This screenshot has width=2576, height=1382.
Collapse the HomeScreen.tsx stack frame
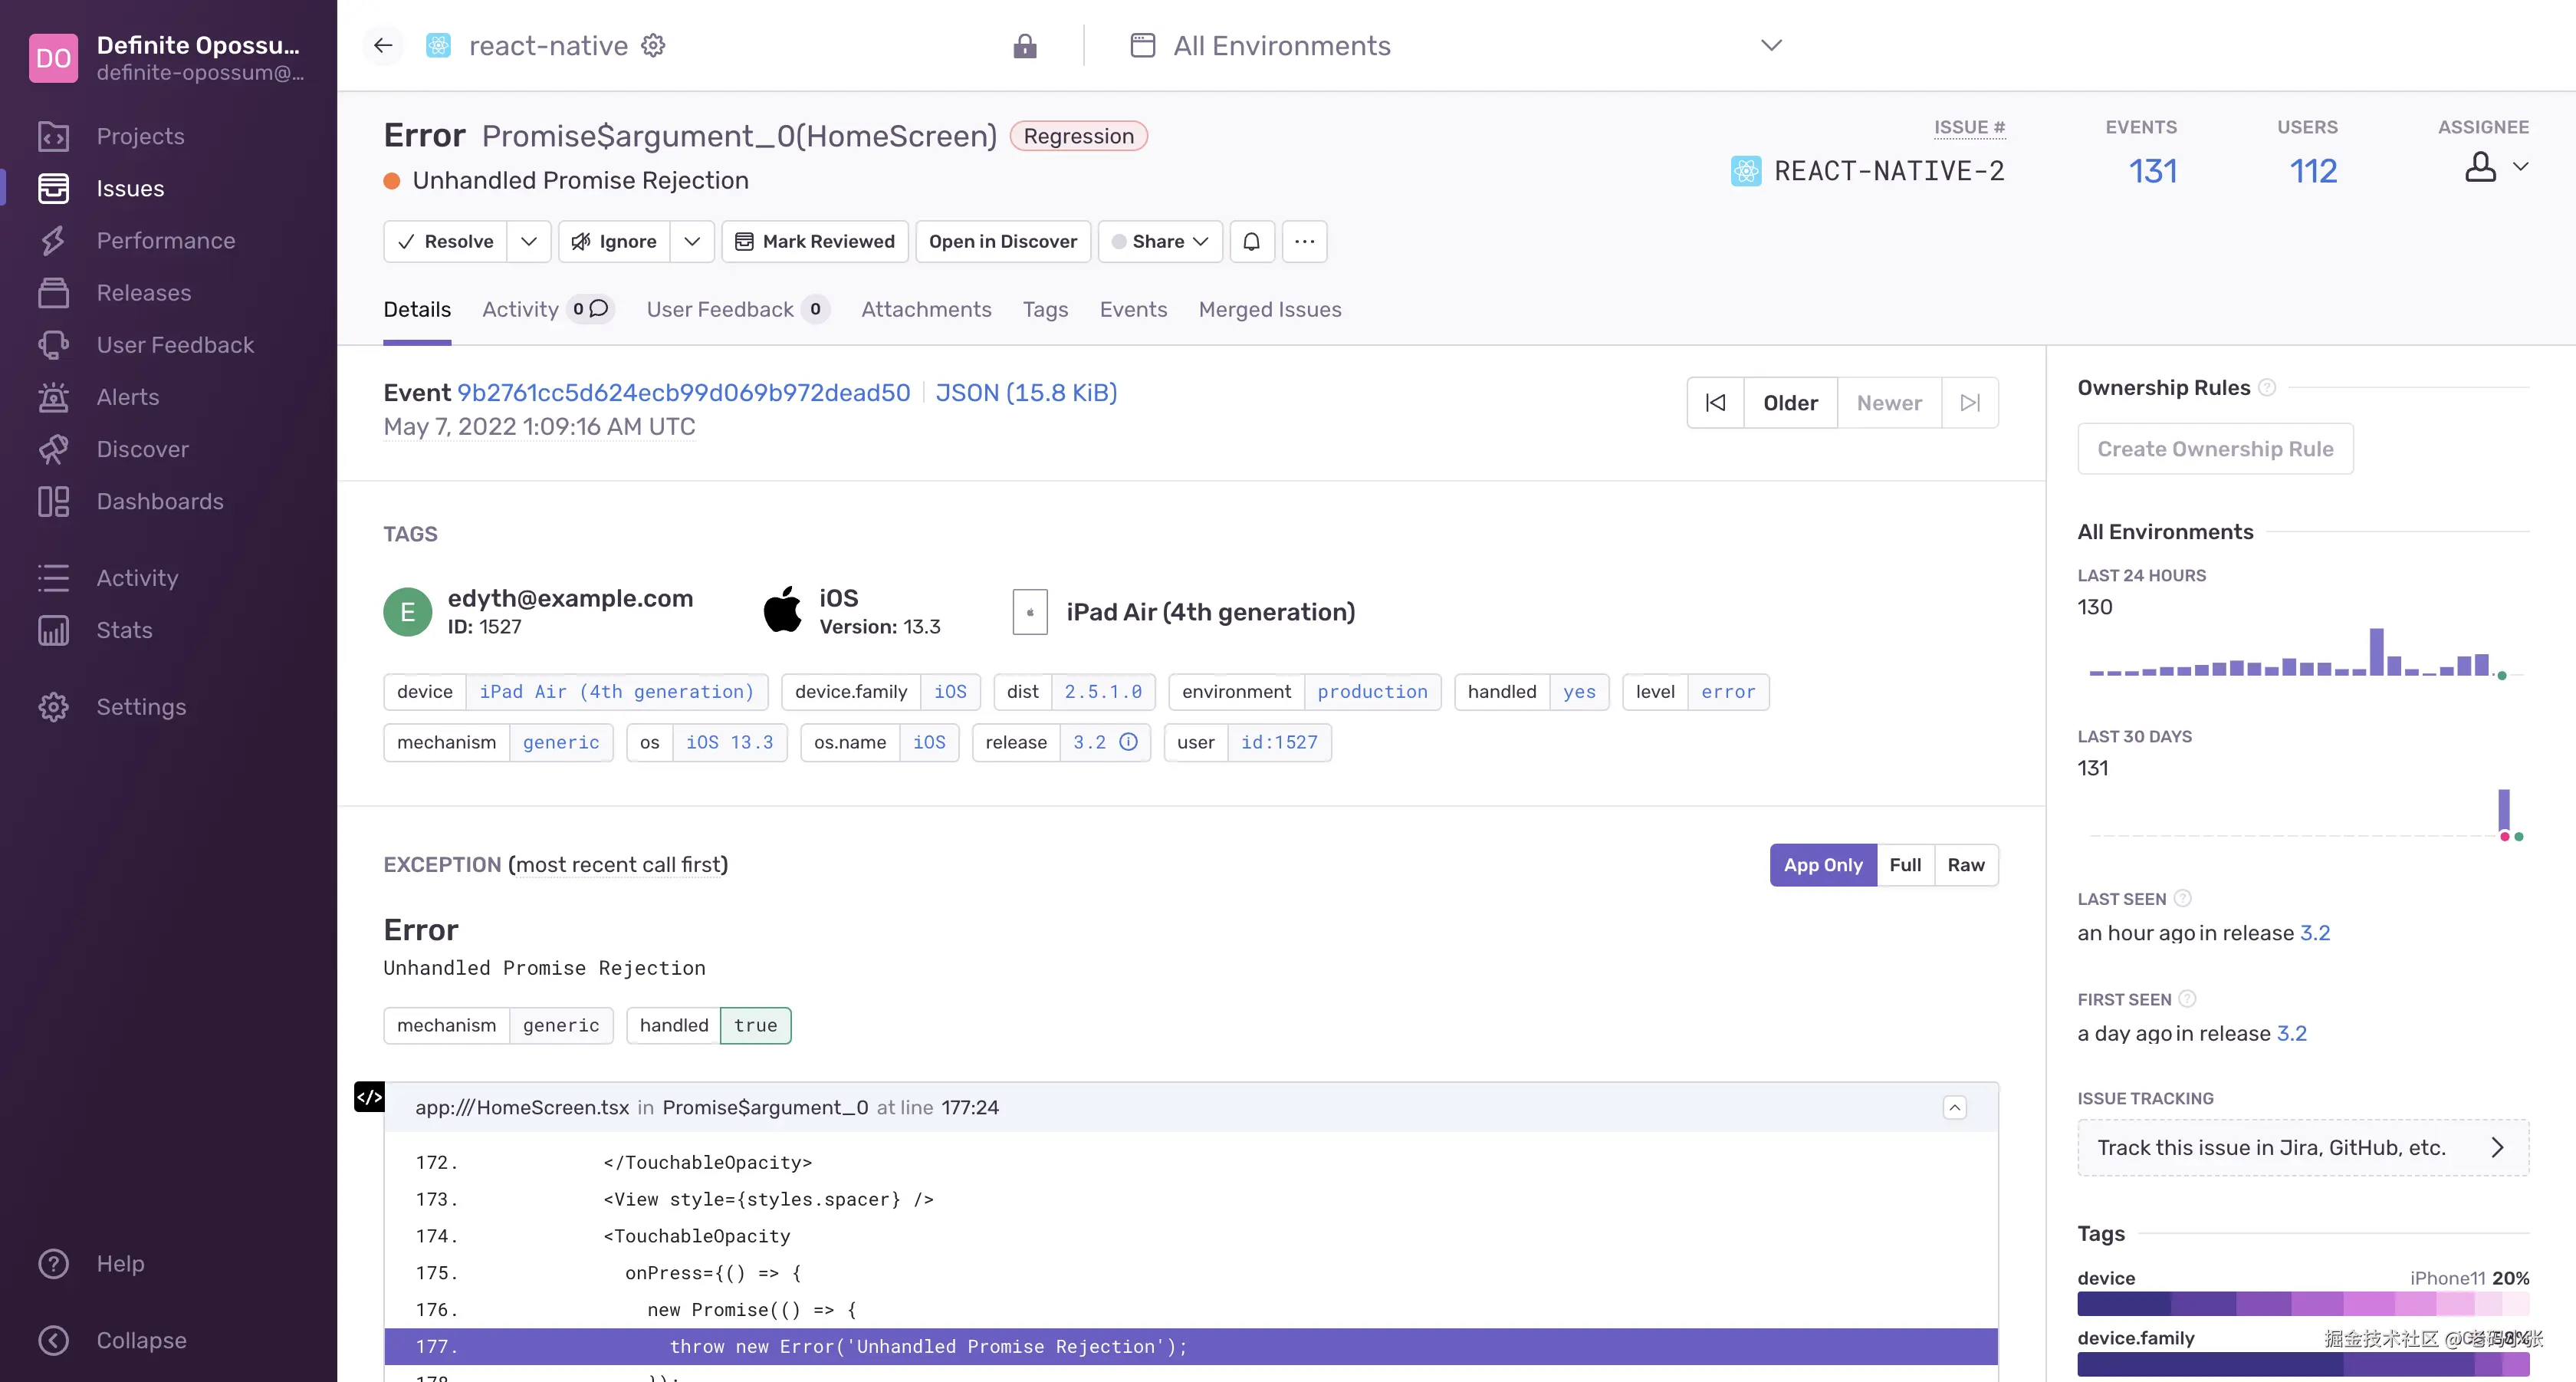click(1954, 1107)
